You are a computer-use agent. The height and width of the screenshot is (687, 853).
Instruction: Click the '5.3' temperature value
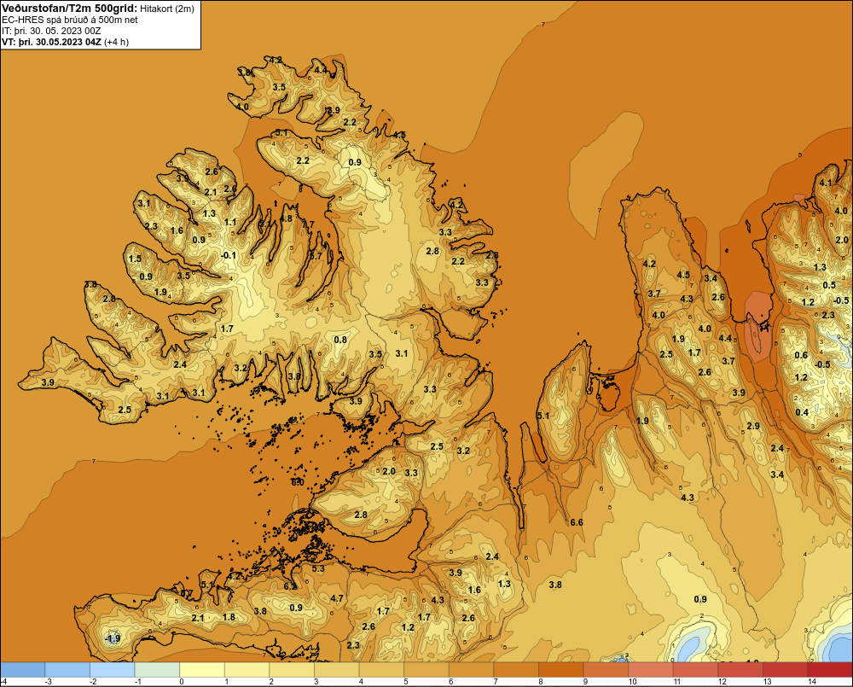(x=317, y=569)
